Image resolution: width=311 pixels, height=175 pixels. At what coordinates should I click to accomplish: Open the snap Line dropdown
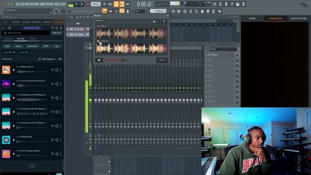[x=140, y=11]
